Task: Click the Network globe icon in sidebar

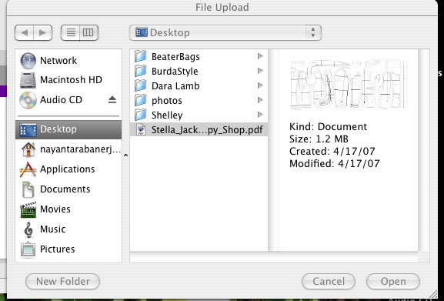Action: (x=28, y=61)
